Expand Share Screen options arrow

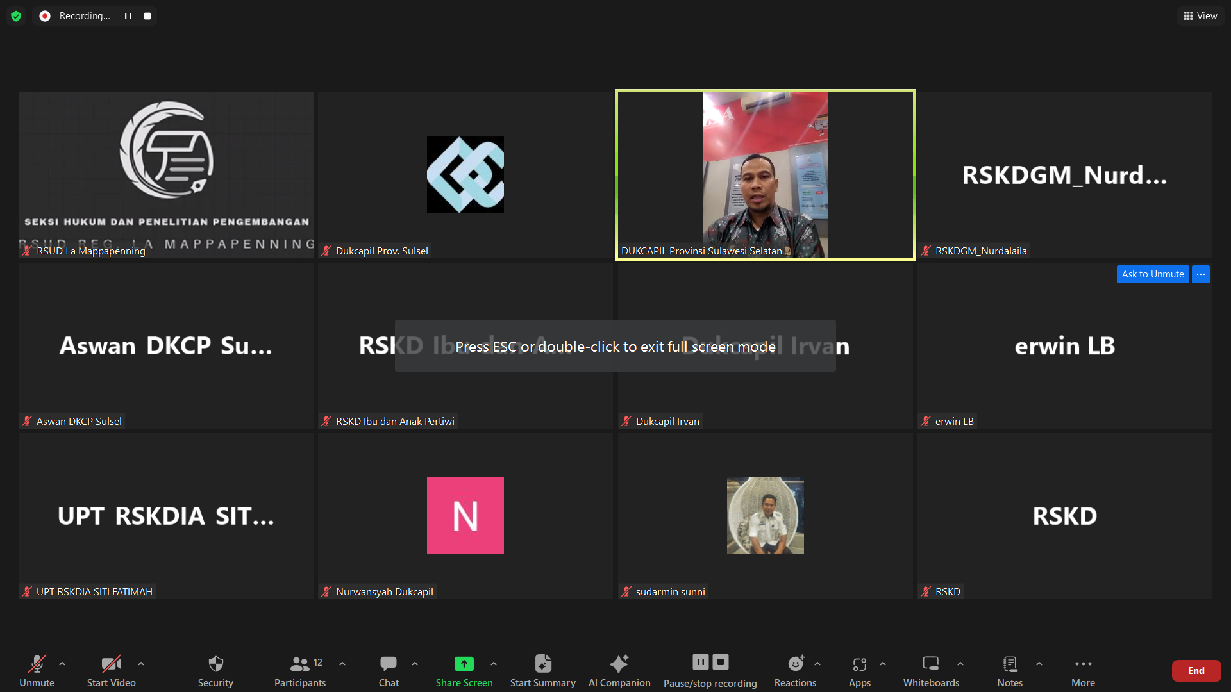coord(494,664)
